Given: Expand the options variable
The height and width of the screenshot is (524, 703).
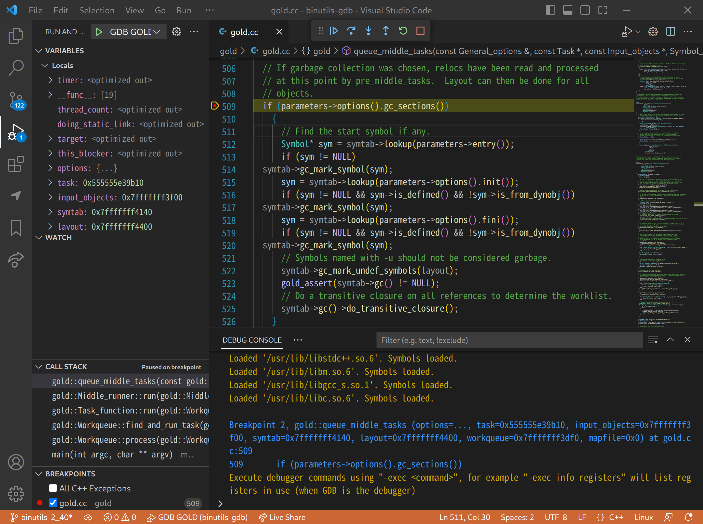Looking at the screenshot, I should pyautogui.click(x=50, y=168).
